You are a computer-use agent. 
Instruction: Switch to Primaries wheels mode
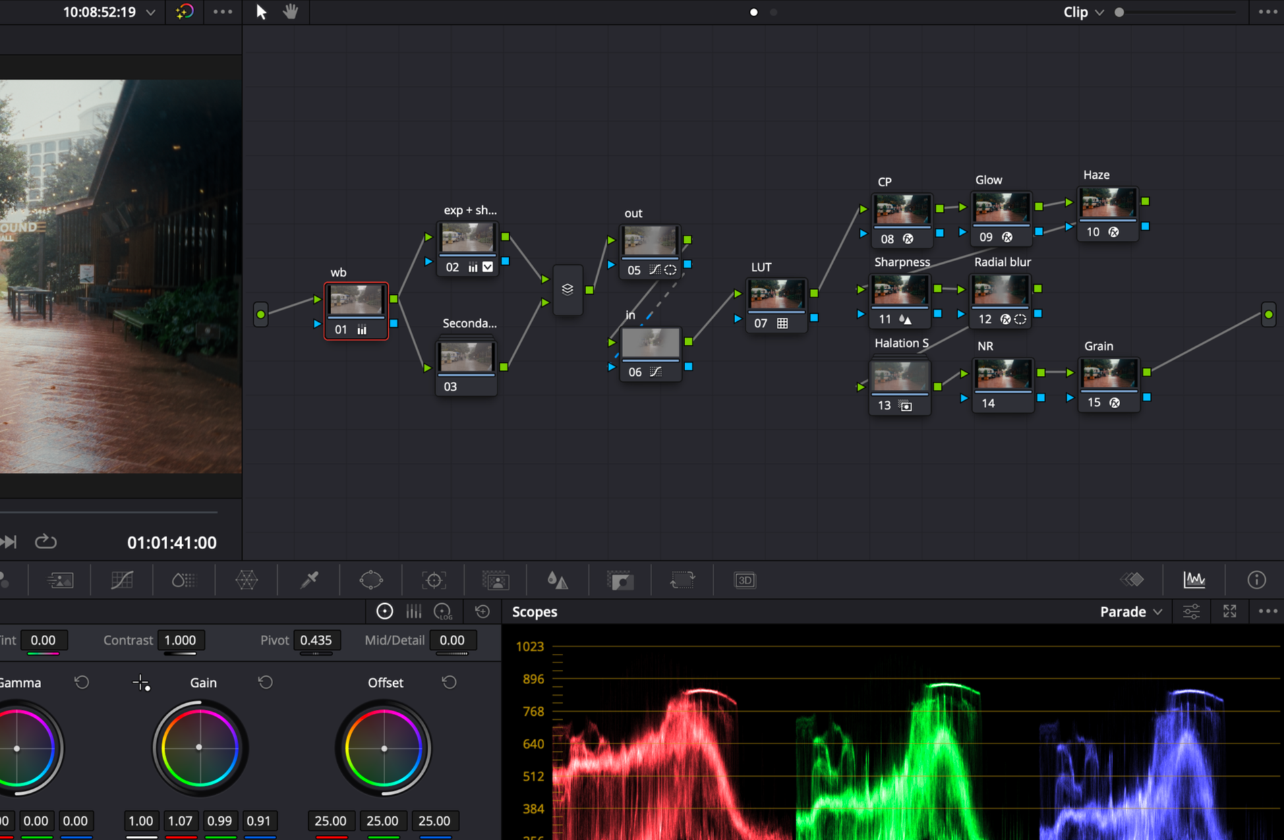tap(384, 611)
